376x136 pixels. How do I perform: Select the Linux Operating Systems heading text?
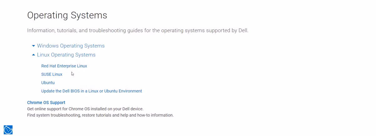pyautogui.click(x=66, y=55)
